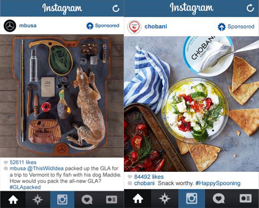Tap refresh icon above mbusa post
Viewport: 259px width, 208px height.
[x=116, y=8]
